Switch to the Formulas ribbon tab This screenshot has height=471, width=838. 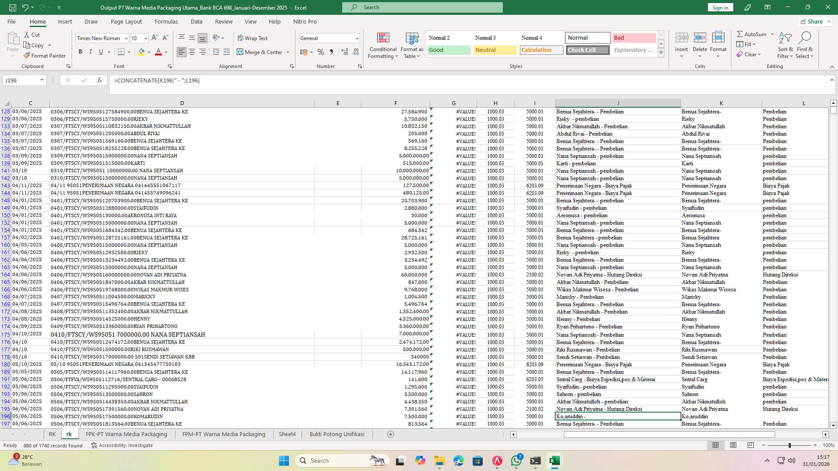[x=166, y=21]
